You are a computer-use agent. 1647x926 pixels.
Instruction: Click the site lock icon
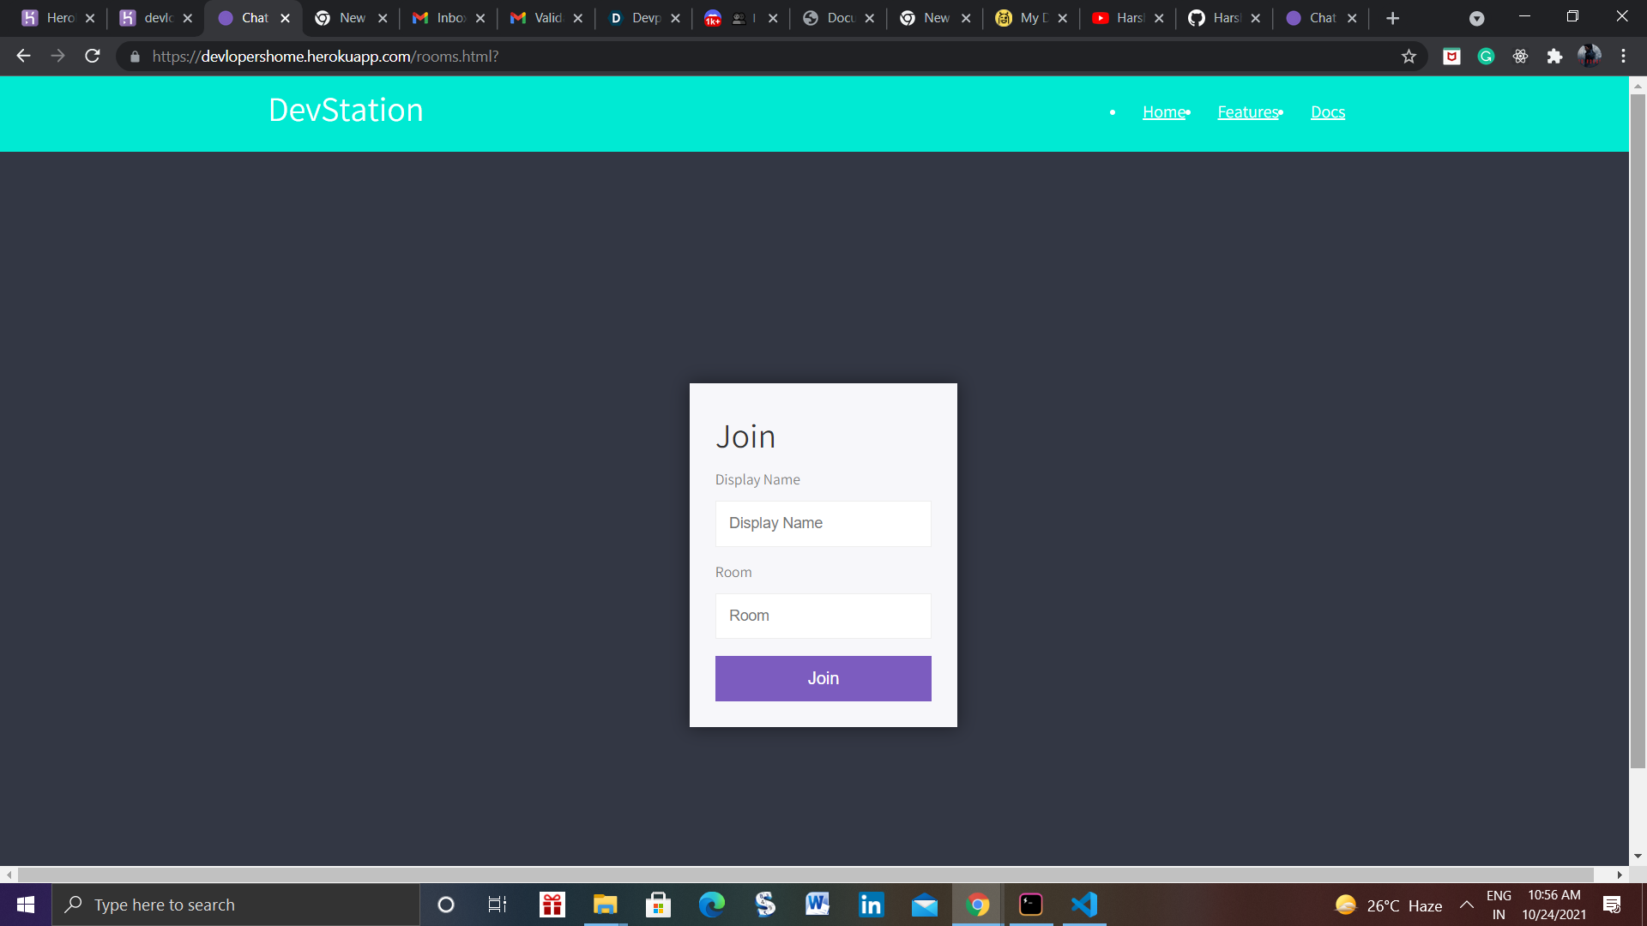[135, 57]
